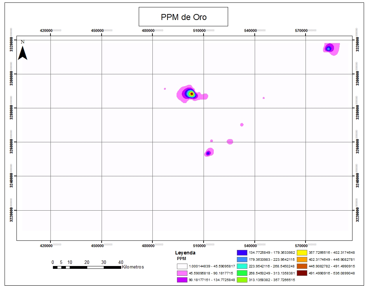The image size is (370, 286).
Task: Pick the lime 313.13–357.72 legend swatch
Action: click(x=242, y=280)
